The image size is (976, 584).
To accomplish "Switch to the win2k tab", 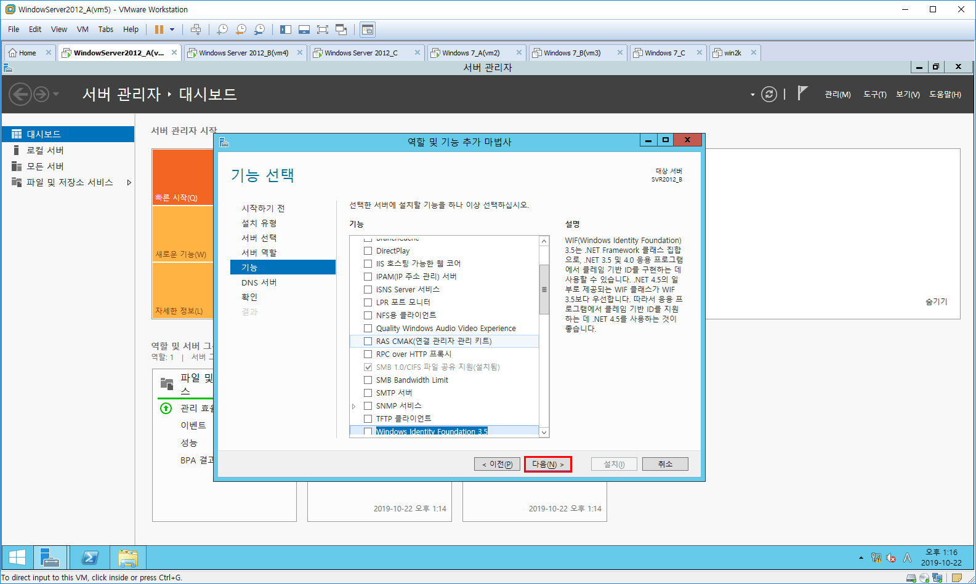I will click(732, 53).
